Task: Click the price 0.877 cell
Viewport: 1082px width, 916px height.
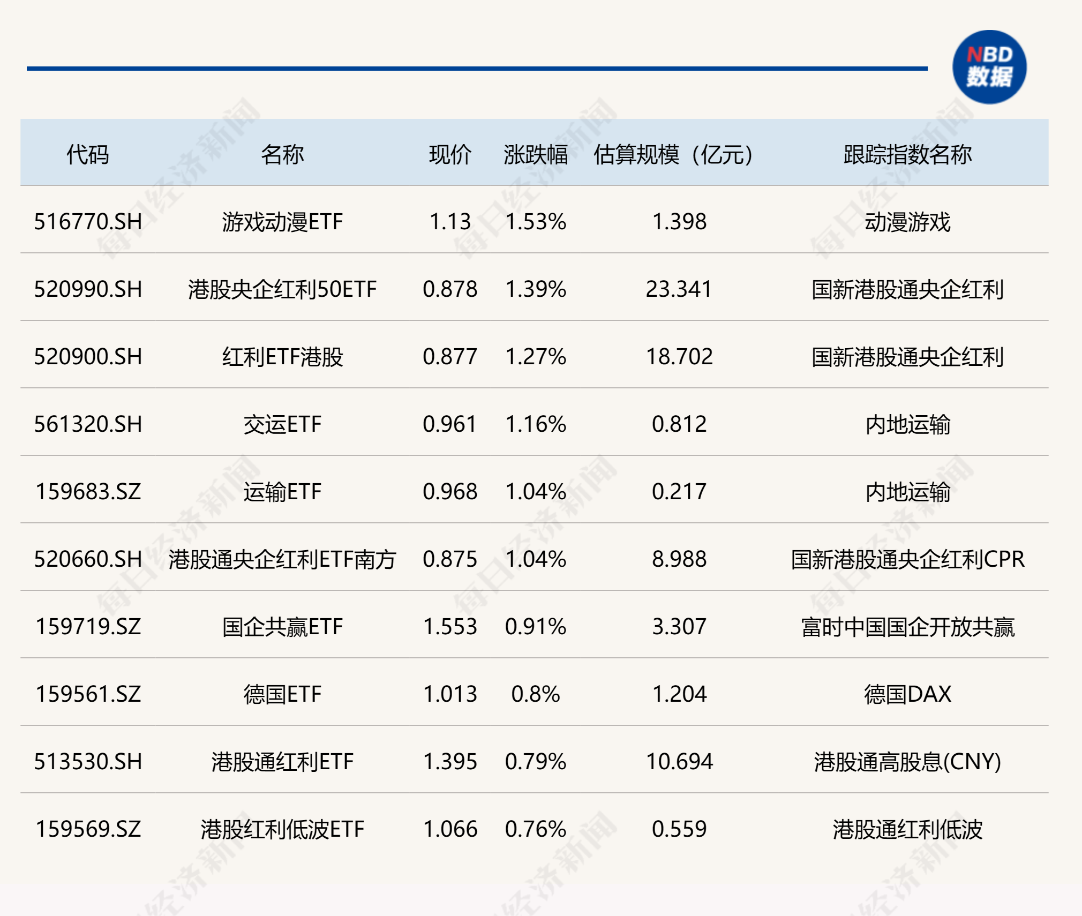Action: click(x=450, y=357)
